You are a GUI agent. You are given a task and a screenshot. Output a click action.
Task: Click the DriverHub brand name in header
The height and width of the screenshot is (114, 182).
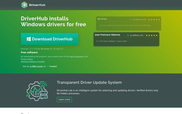[x=37, y=5]
